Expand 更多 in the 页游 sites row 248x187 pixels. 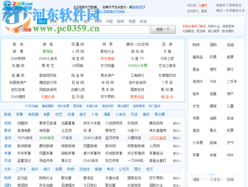[x=177, y=161]
